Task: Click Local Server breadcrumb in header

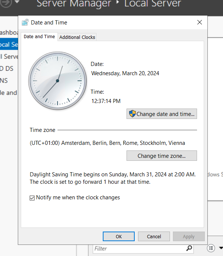Action: 153,3
